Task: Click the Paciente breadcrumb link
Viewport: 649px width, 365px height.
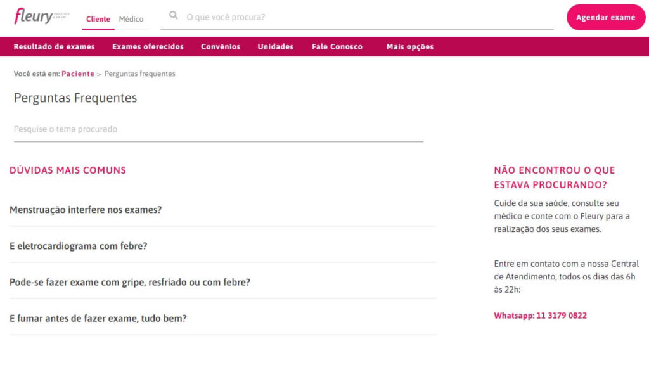Action: 78,74
